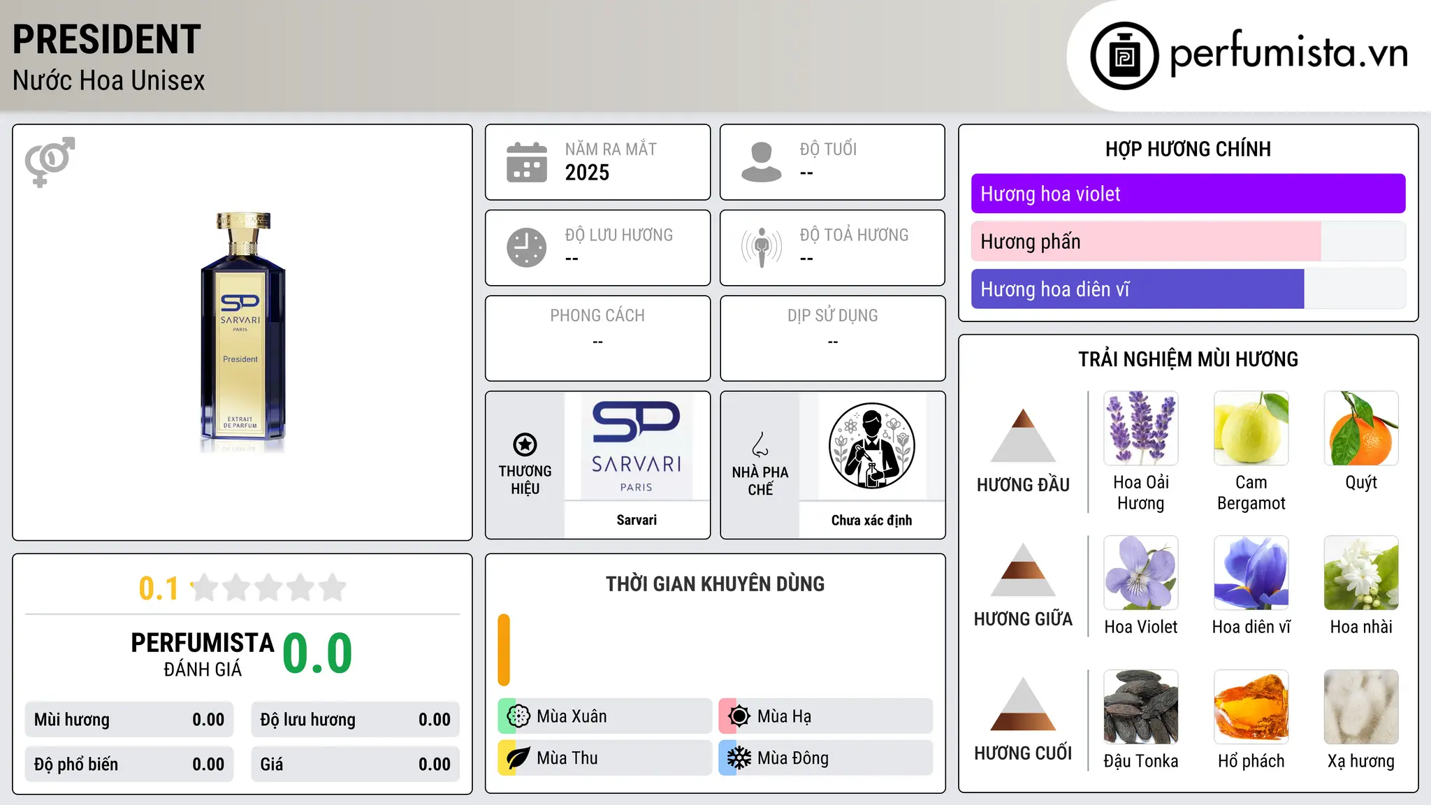Click the Chưa xác định perfumer label
The width and height of the screenshot is (1431, 805).
(x=871, y=520)
